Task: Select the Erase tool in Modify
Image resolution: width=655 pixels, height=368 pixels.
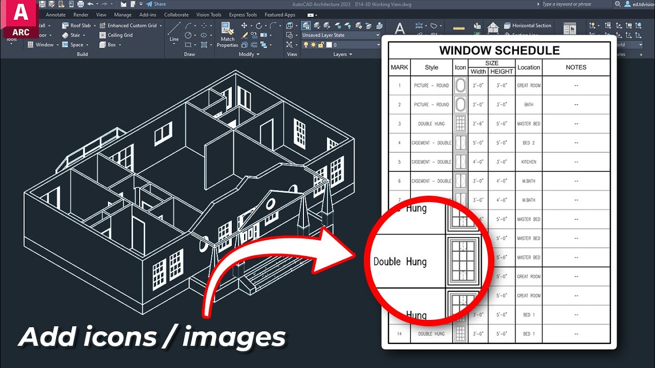Action: [x=244, y=35]
